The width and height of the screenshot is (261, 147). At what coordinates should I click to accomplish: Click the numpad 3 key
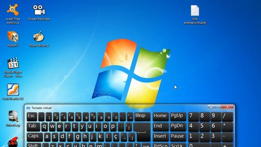pyautogui.click(x=216, y=137)
